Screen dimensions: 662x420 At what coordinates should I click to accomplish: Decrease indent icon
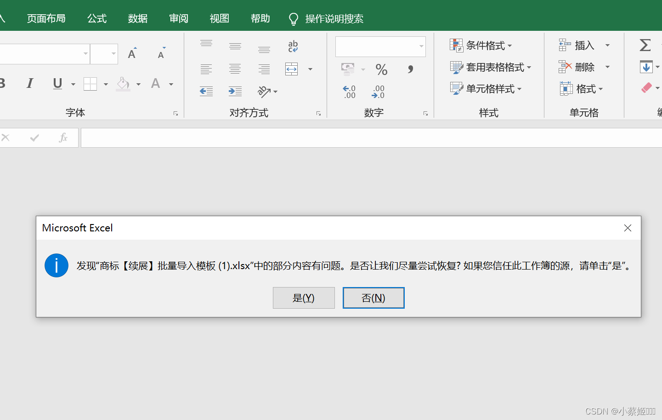pos(206,91)
